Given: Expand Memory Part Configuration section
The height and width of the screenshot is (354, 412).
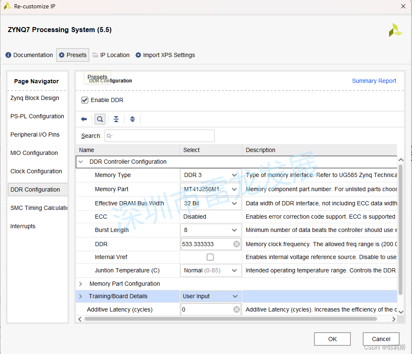Looking at the screenshot, I should [81, 284].
